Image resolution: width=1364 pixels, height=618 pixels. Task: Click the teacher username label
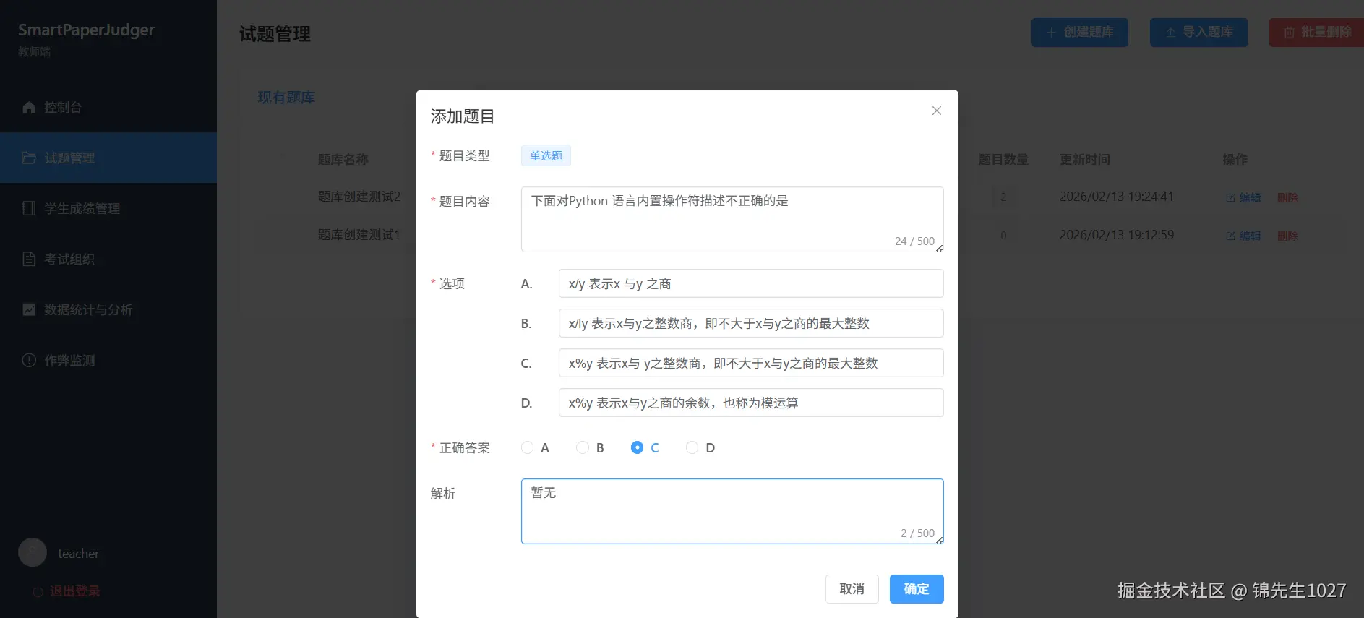click(78, 554)
